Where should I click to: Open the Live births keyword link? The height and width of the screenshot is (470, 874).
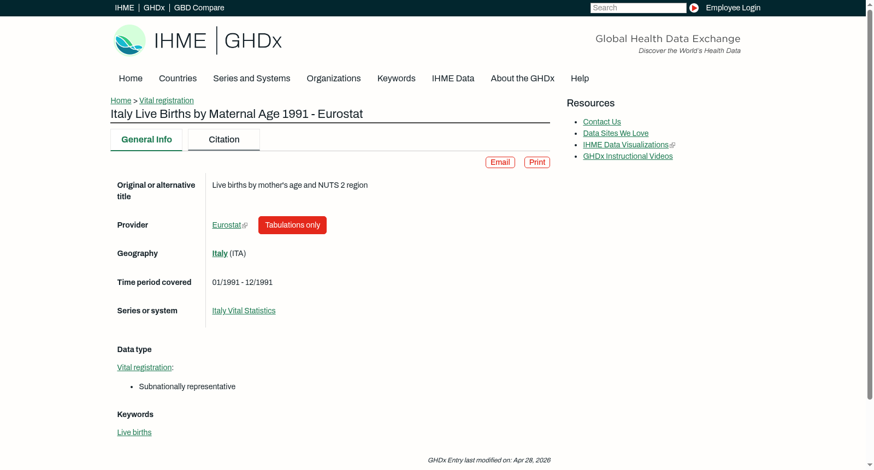pos(134,433)
